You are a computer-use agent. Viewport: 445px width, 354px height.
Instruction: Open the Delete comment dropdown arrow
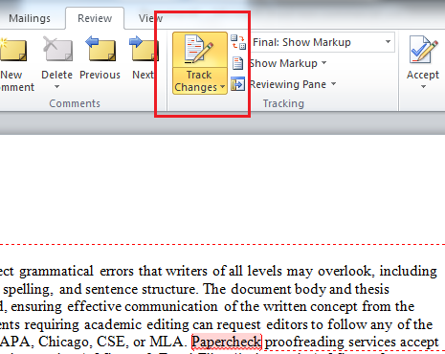click(56, 87)
